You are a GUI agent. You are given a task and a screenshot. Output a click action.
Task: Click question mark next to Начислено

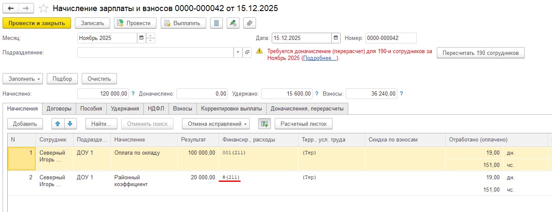point(133,93)
